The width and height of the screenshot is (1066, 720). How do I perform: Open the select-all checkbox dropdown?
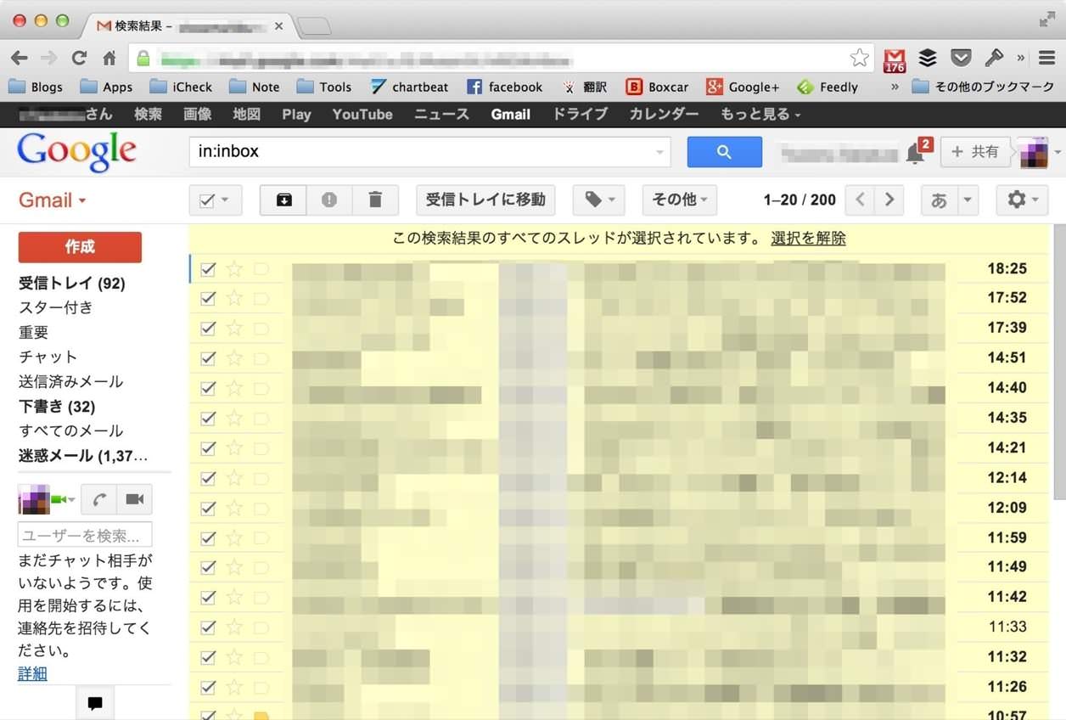point(226,201)
